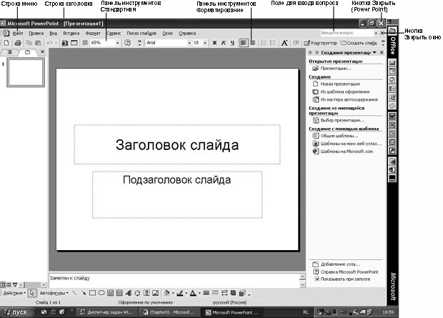Open the Презентации... link in task pane

336,69
